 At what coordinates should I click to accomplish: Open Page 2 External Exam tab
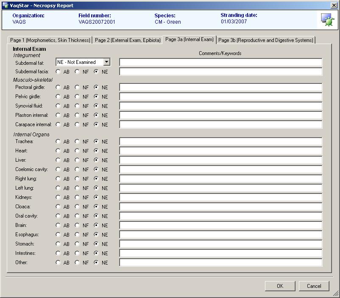point(128,40)
